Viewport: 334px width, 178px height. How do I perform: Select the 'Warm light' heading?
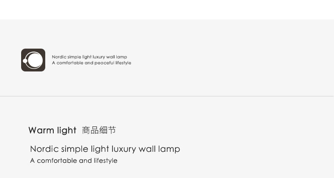tap(52, 130)
